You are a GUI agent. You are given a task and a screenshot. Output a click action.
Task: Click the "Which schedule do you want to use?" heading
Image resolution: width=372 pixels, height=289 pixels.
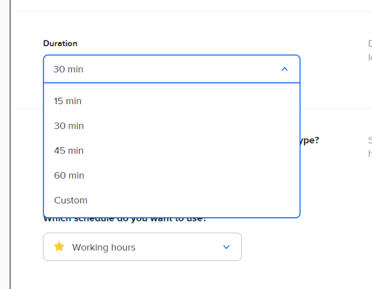124,220
